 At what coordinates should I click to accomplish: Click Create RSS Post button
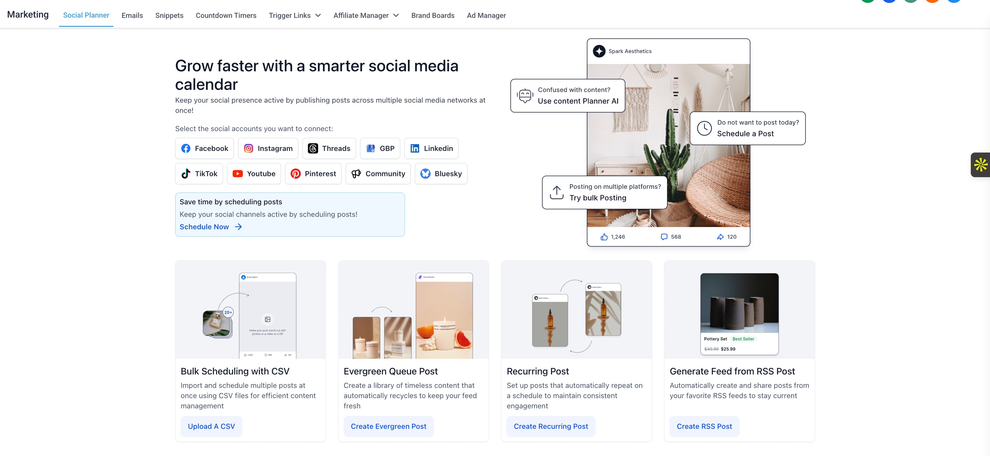(704, 426)
